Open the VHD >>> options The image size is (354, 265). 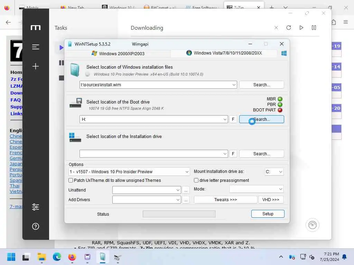271,200
